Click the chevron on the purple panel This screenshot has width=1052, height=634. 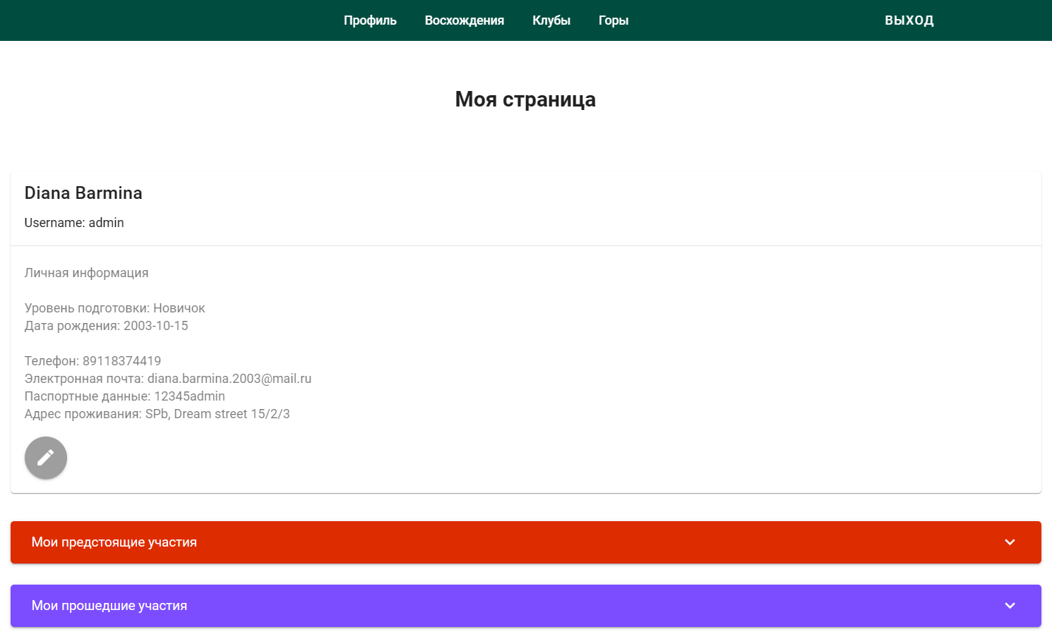click(1010, 605)
